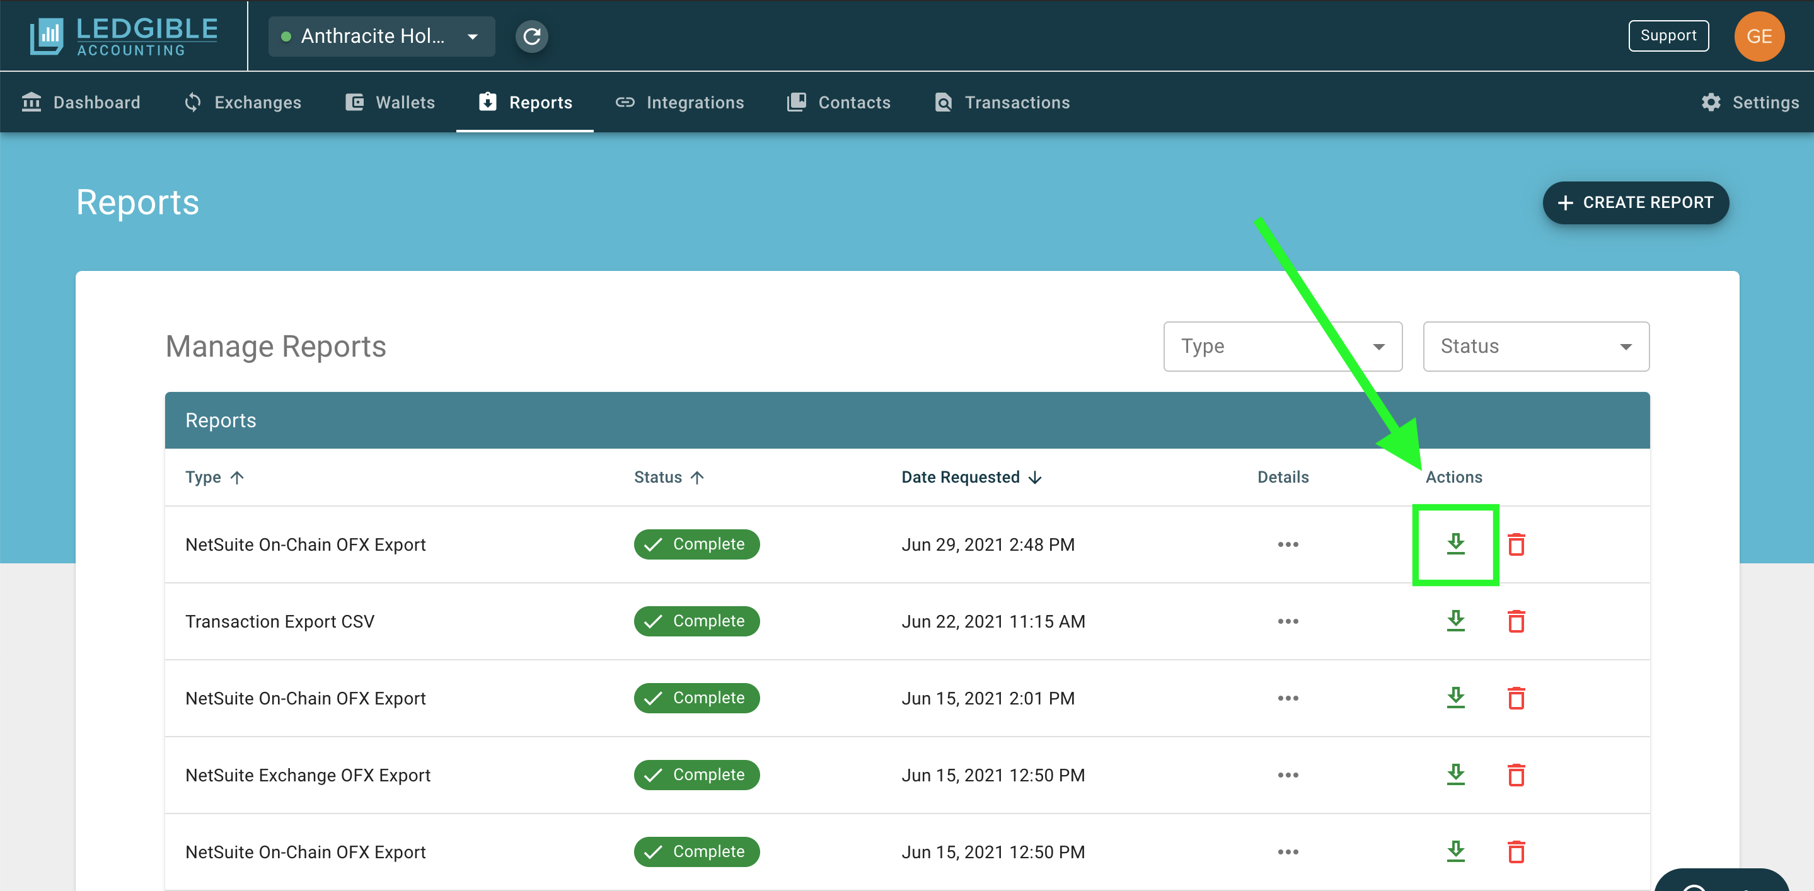Click the Complete badge on NetSuite Exchange row

click(x=696, y=774)
